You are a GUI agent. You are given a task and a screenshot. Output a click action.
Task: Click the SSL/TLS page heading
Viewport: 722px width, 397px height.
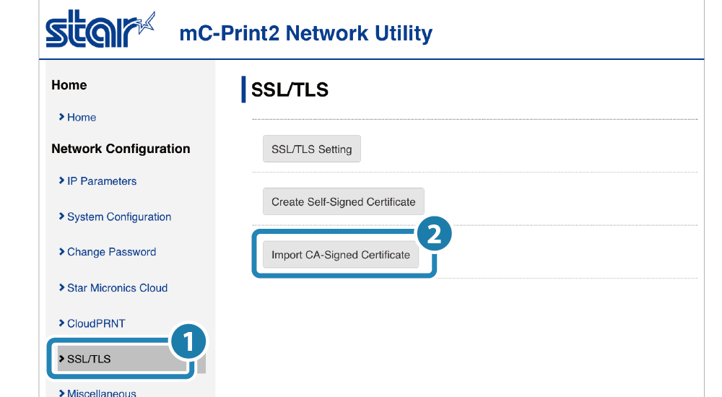pyautogui.click(x=290, y=90)
